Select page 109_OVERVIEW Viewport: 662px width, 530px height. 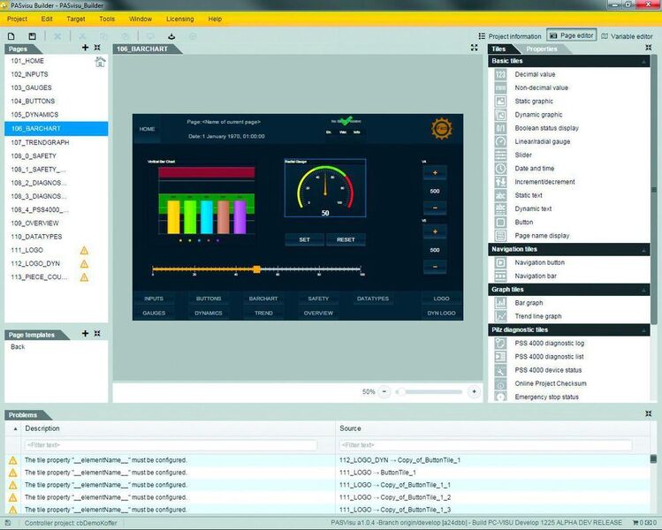click(57, 223)
